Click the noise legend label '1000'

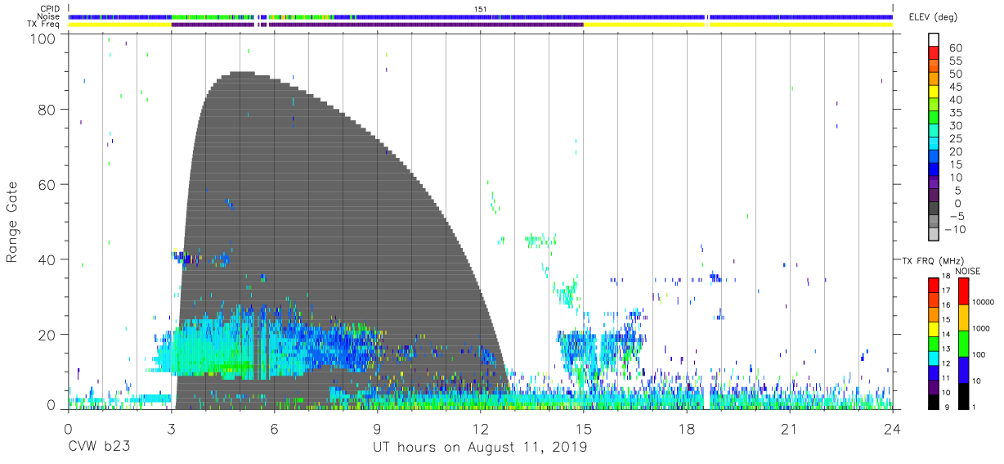coord(983,329)
